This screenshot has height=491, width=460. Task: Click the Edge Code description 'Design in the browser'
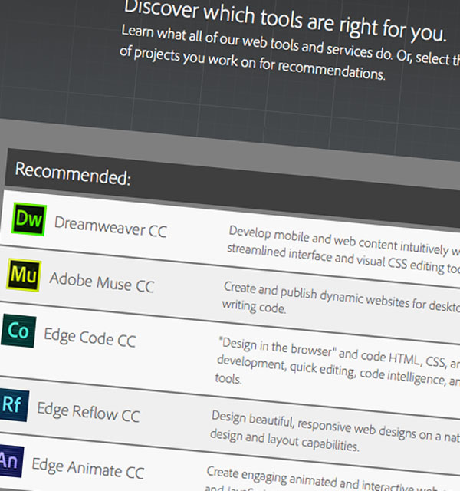point(278,347)
